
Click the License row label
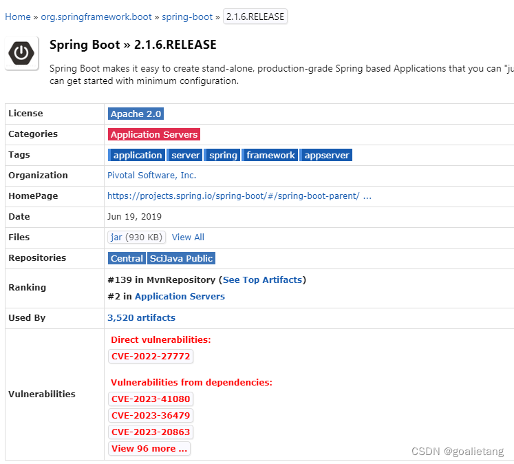click(25, 114)
